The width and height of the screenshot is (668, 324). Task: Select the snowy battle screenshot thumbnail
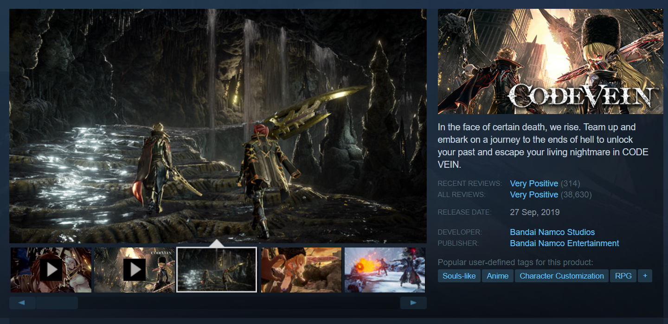[385, 270]
